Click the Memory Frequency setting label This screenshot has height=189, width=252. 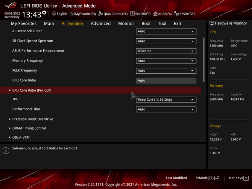(x=27, y=61)
